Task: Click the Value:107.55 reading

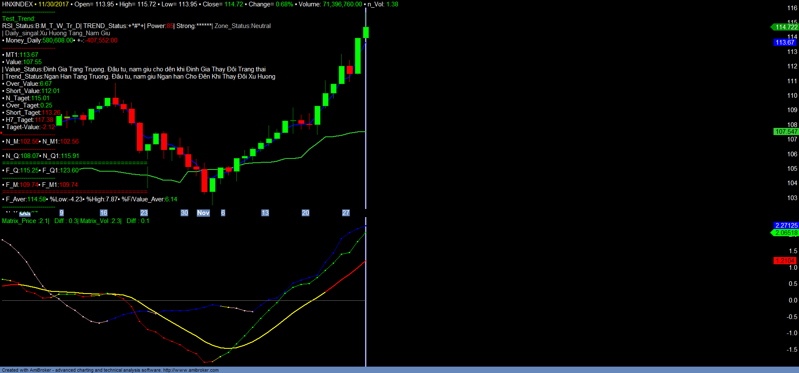Action: click(24, 62)
